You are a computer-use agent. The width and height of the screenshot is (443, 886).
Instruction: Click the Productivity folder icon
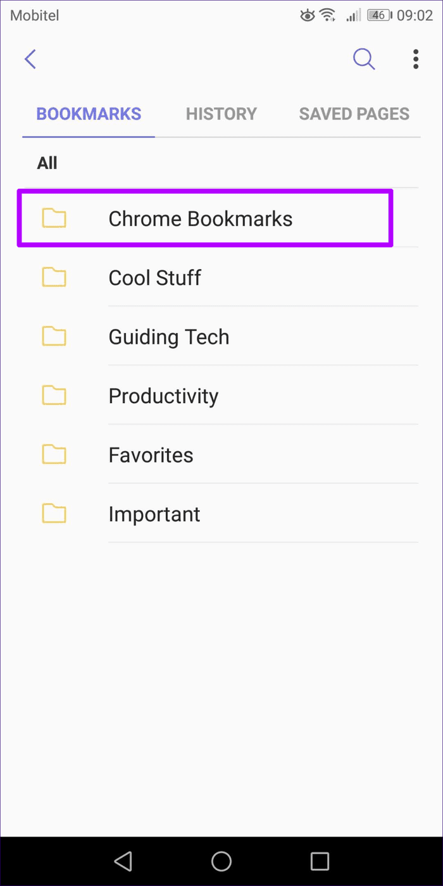tap(54, 396)
